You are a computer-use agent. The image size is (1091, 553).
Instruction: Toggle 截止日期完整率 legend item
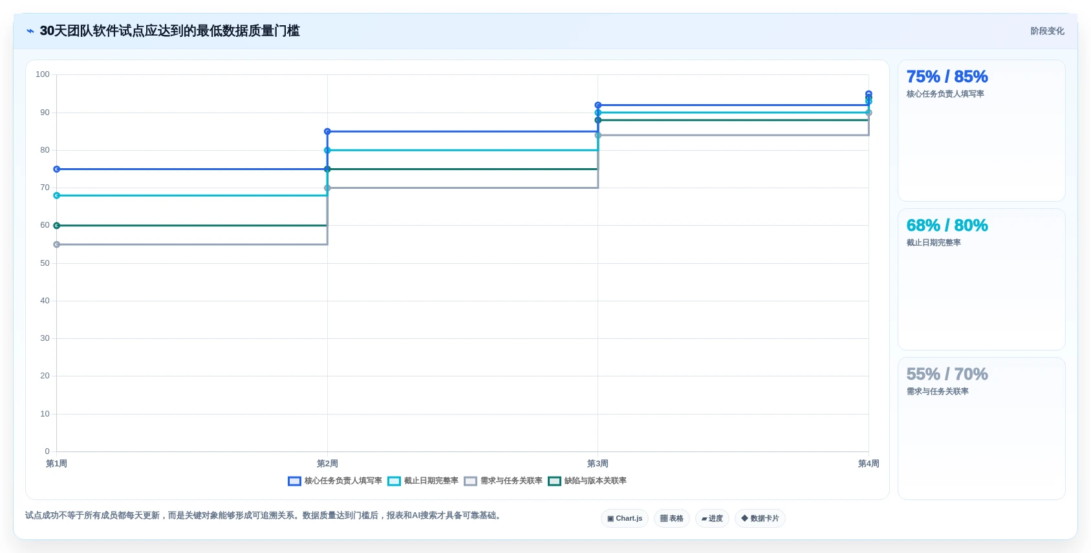[x=423, y=481]
